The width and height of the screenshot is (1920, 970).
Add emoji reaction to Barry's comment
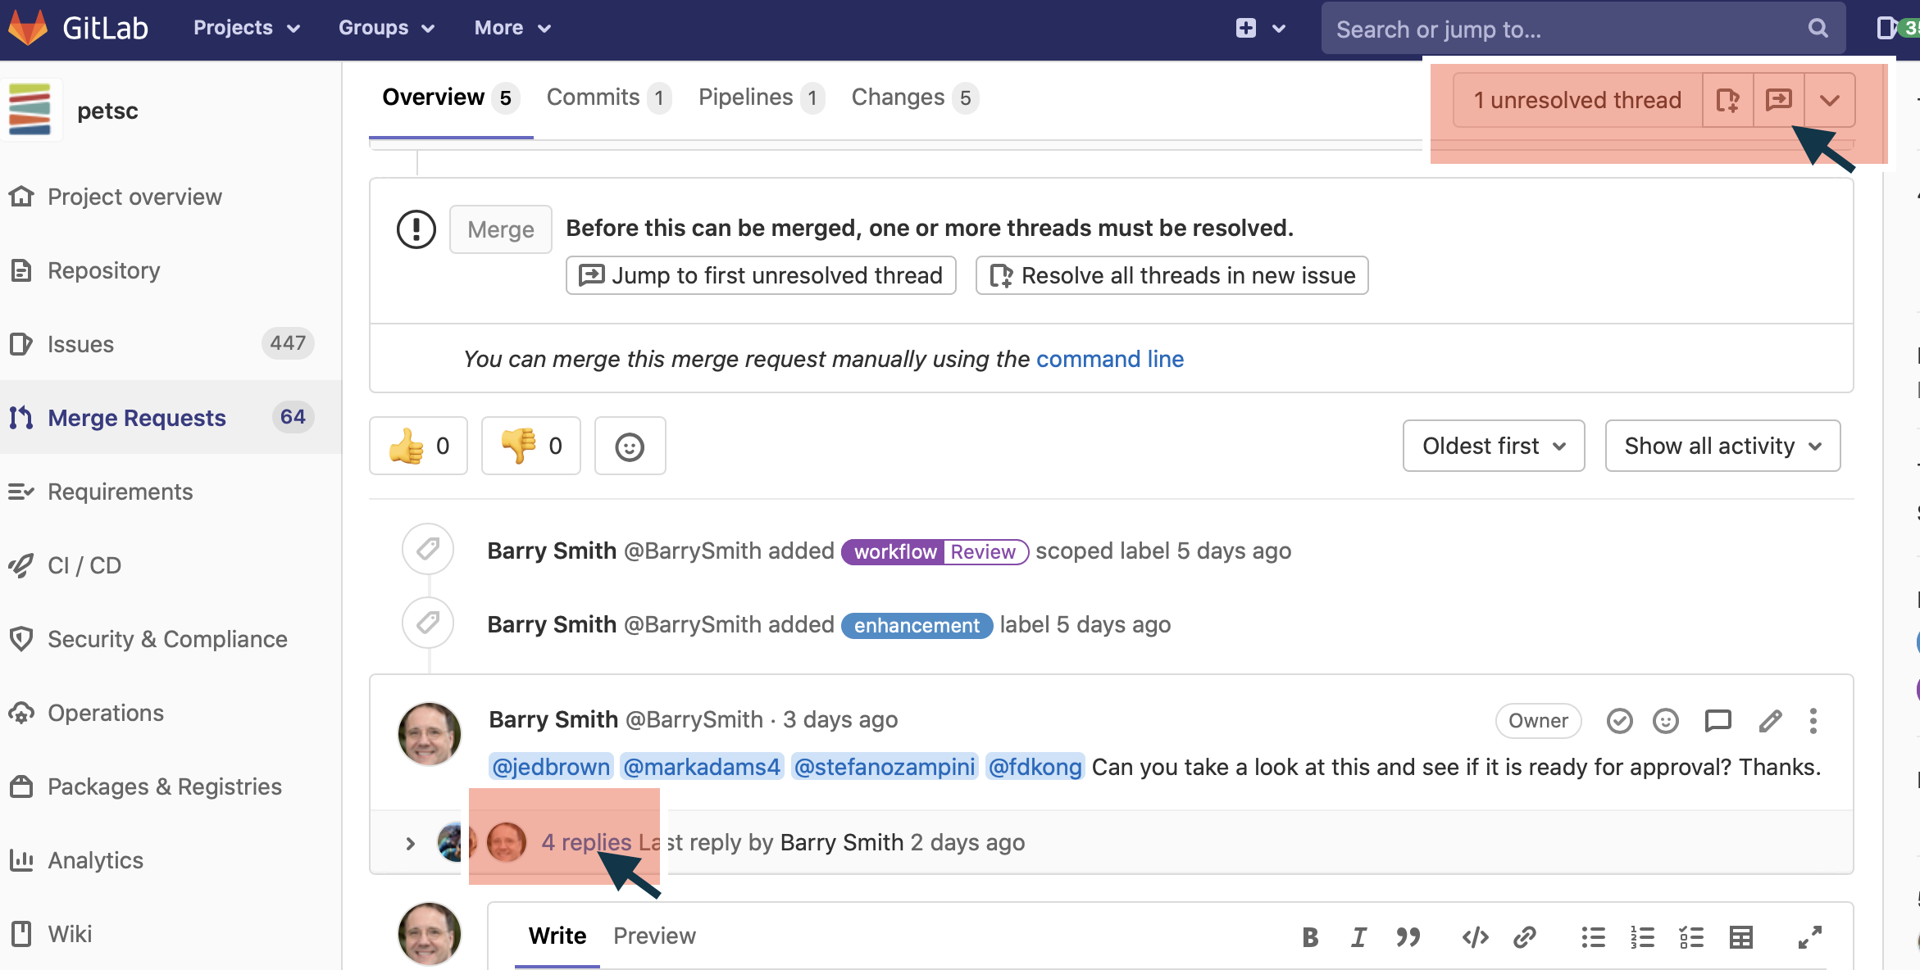1666,720
